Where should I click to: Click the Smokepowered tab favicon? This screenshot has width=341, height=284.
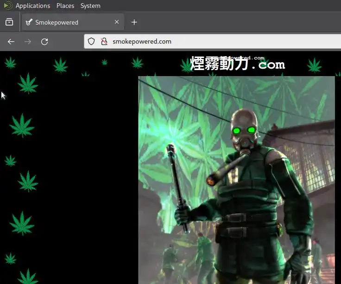pos(29,22)
